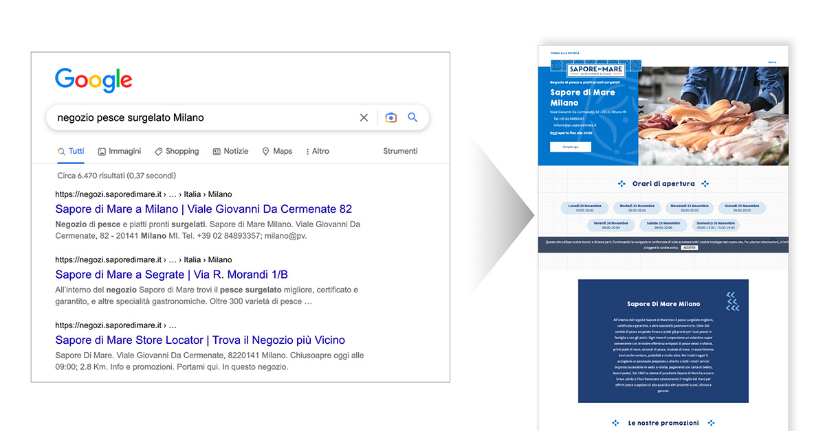Screen dimensions: 825x431
Task: Clear the search query with the X icon
Action: [x=364, y=117]
